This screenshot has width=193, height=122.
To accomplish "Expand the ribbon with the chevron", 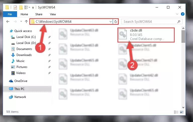I will [x=177, y=14].
